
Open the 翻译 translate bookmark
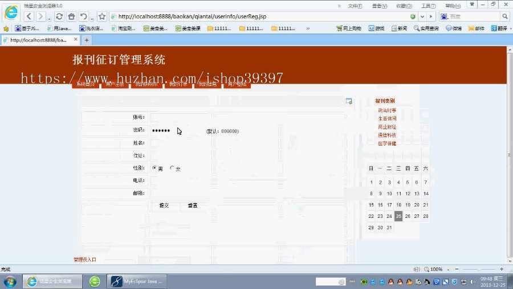pos(499,28)
